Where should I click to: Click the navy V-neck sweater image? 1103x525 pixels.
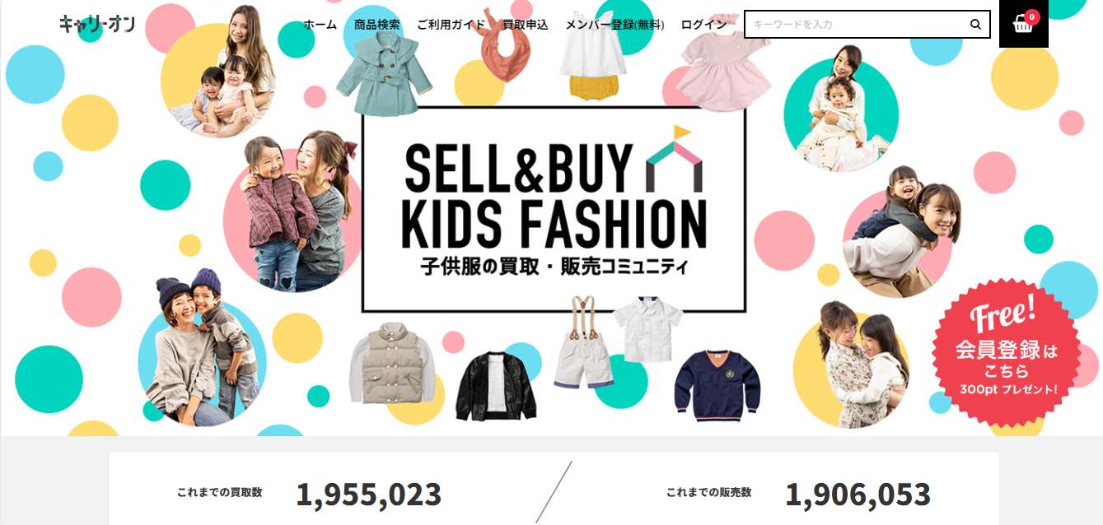[717, 385]
